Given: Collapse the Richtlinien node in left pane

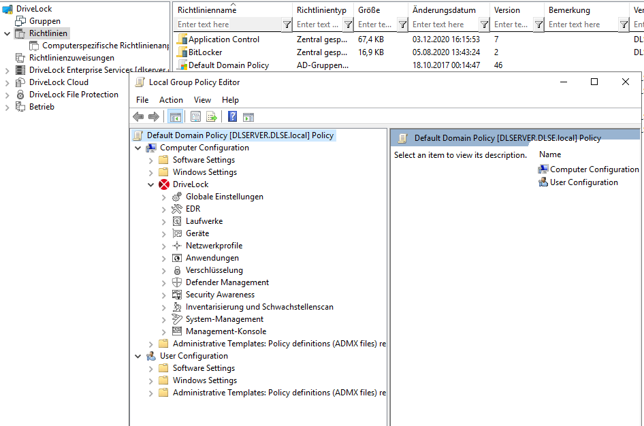Looking at the screenshot, I should coord(7,33).
